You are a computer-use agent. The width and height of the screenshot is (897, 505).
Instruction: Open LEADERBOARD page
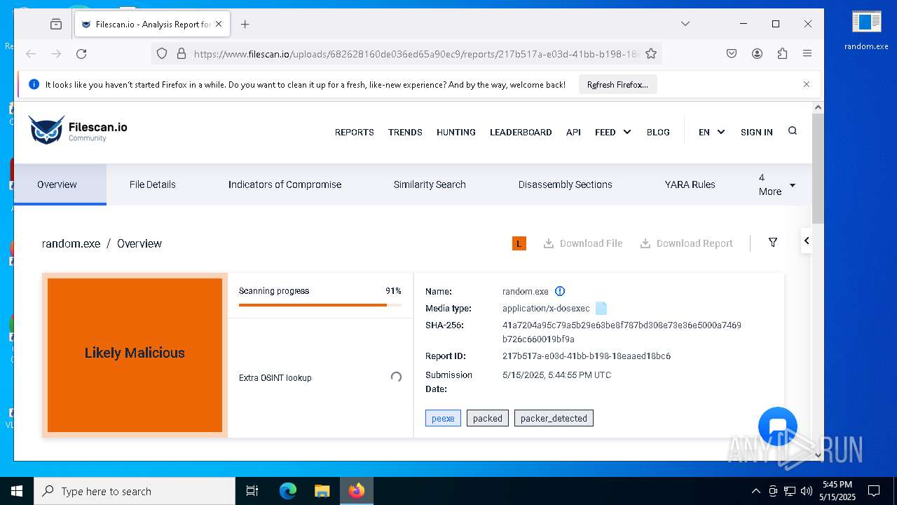[521, 132]
